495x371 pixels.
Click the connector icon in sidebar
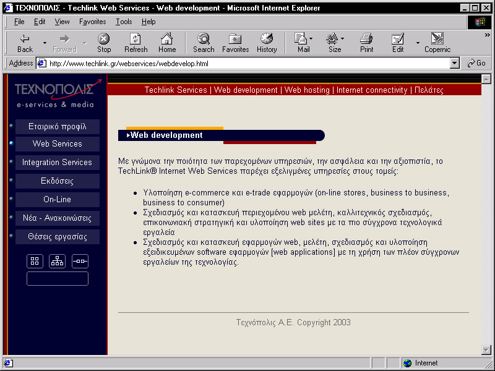point(80,261)
